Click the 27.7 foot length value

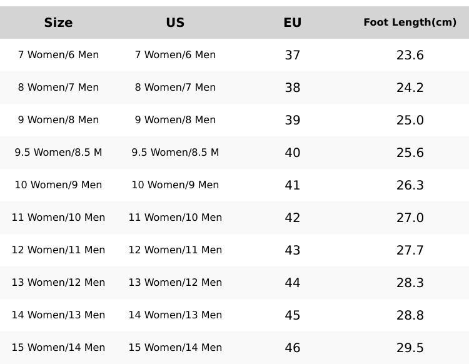coord(410,250)
